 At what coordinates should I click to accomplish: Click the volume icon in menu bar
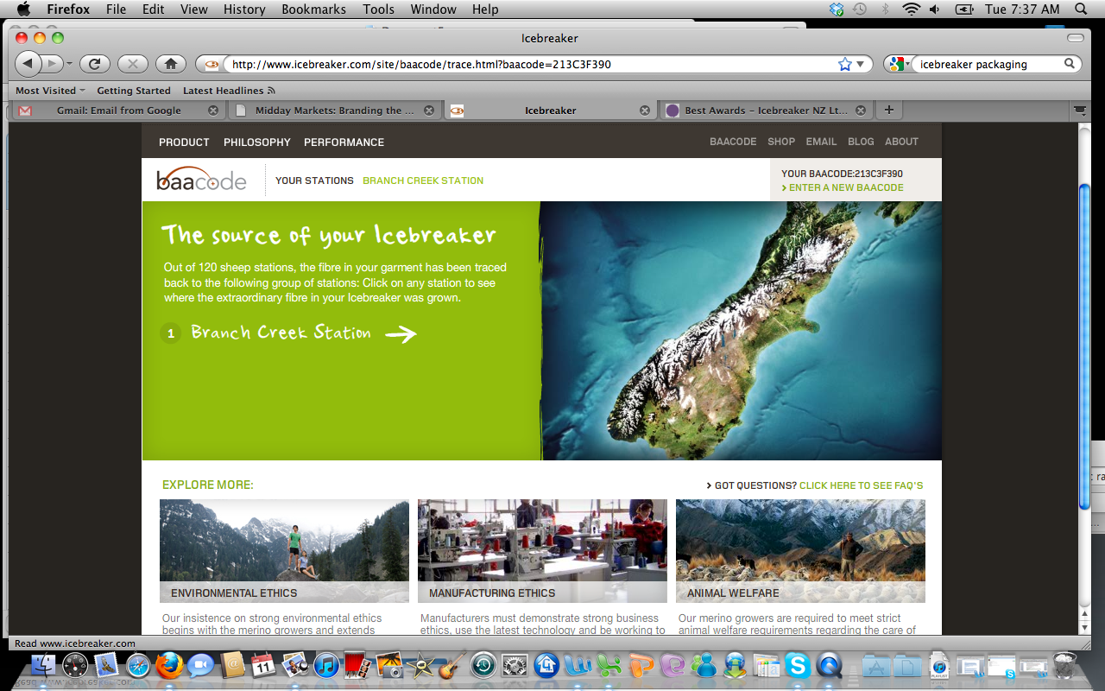click(935, 10)
